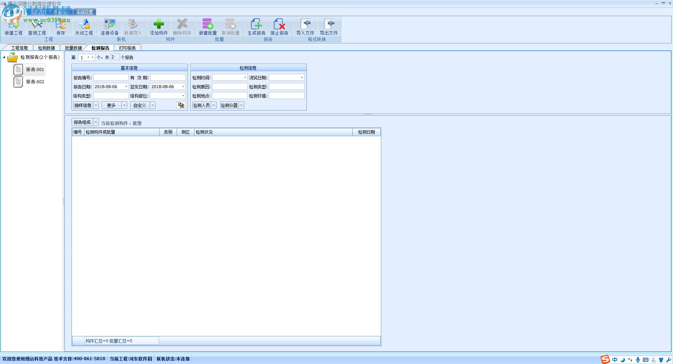Click the previous report stepper arrow

pos(88,57)
